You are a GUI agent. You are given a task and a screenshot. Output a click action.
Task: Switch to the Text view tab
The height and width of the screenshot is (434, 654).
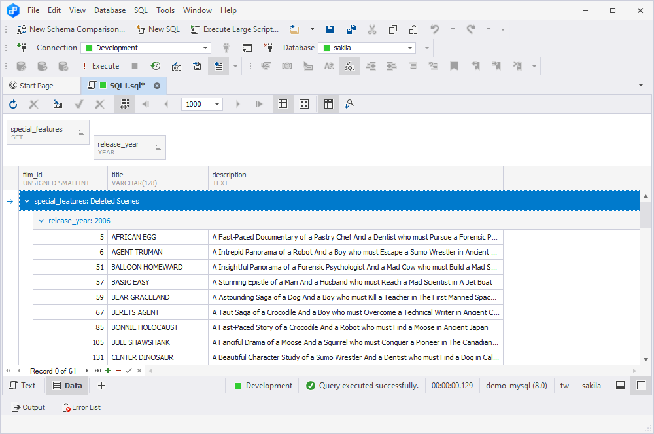22,386
